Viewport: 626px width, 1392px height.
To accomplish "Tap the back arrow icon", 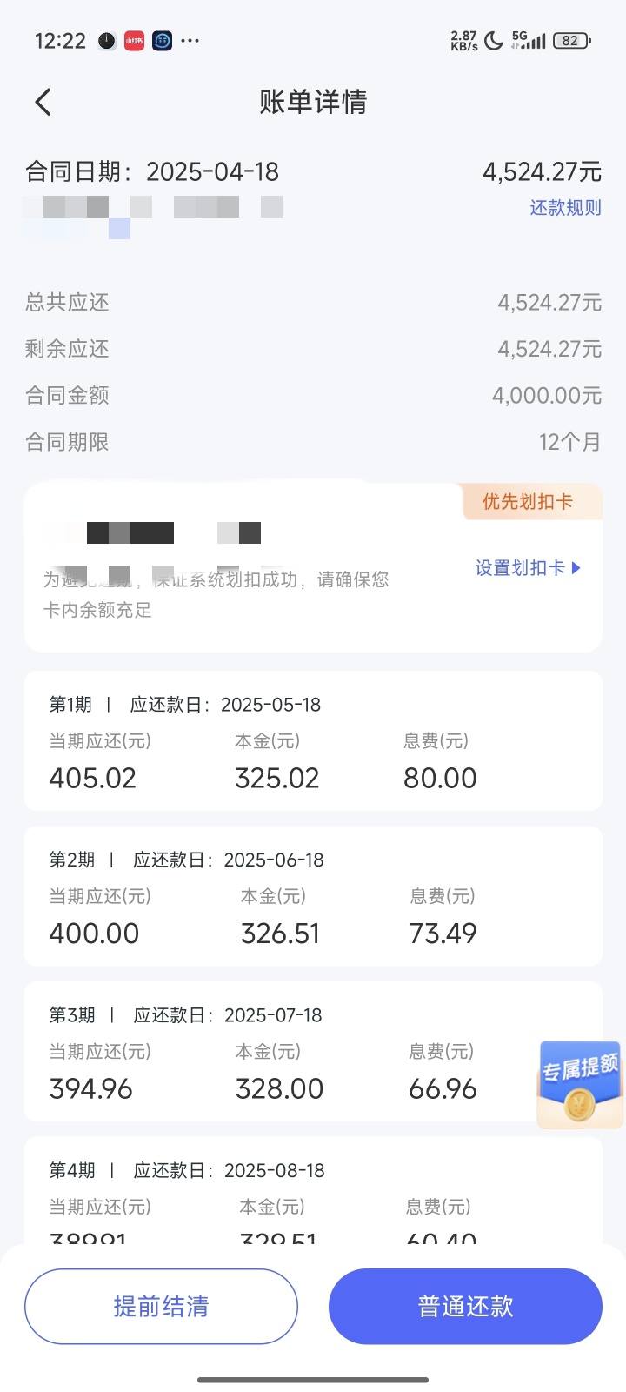I will tap(43, 102).
